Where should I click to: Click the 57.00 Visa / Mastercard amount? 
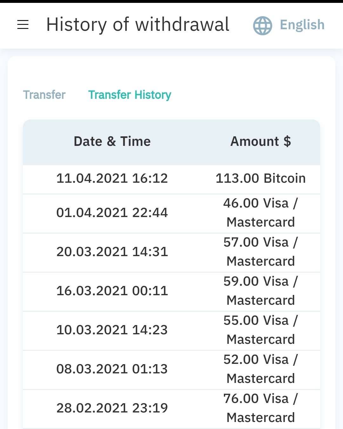click(261, 252)
